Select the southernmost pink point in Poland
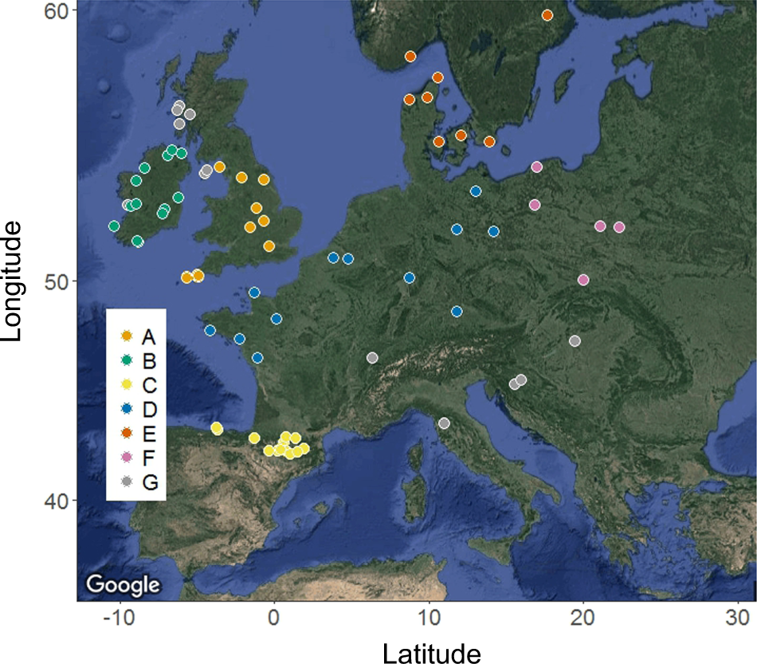The height and width of the screenshot is (664, 757). coord(583,280)
